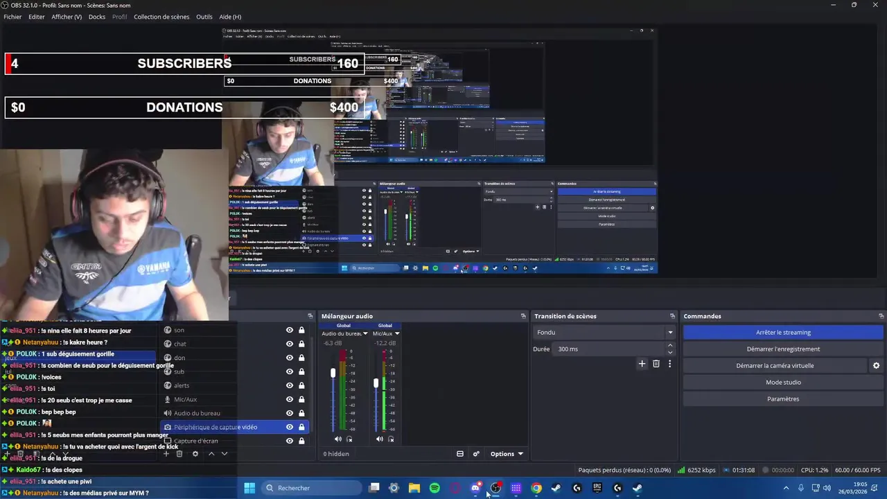Image resolution: width=887 pixels, height=499 pixels.
Task: Open File Explorer from the taskbar
Action: (x=414, y=488)
